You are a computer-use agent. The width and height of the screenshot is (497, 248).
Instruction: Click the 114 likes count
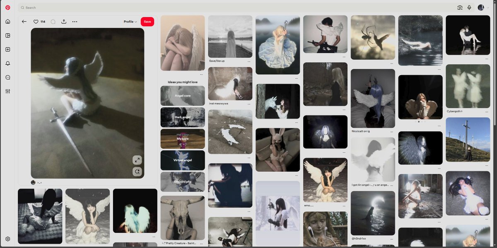(x=43, y=21)
